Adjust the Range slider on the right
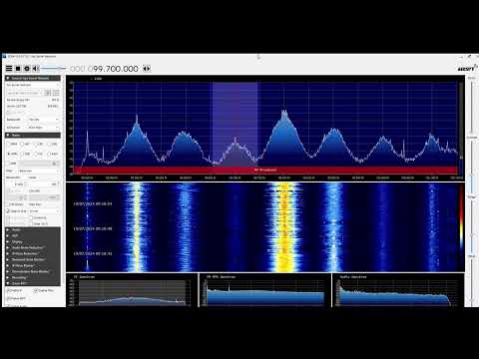 coord(472,226)
